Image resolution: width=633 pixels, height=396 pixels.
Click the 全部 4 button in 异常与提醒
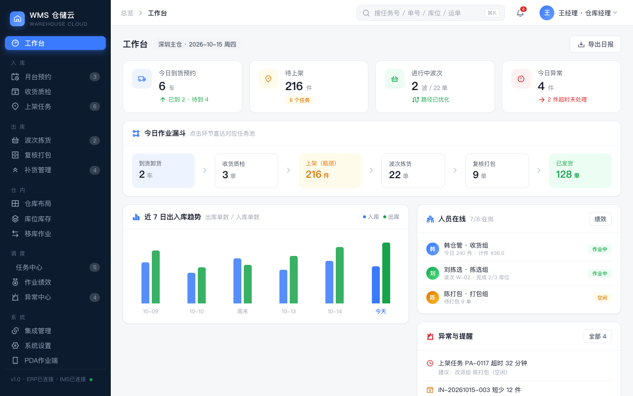(x=597, y=336)
